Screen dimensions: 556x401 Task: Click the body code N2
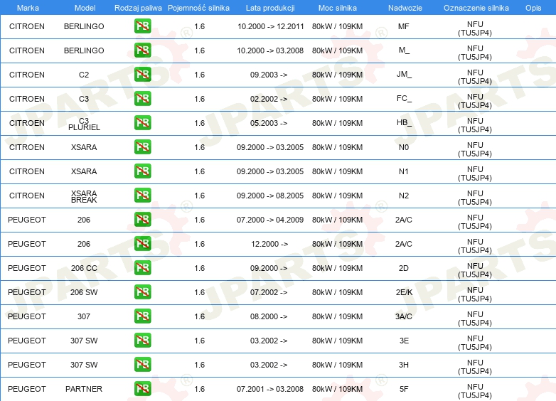[x=404, y=196]
